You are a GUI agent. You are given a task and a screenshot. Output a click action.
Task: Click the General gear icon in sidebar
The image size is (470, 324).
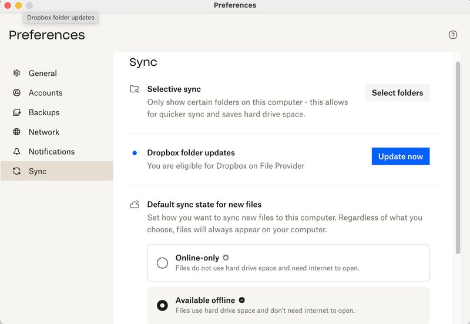(16, 74)
